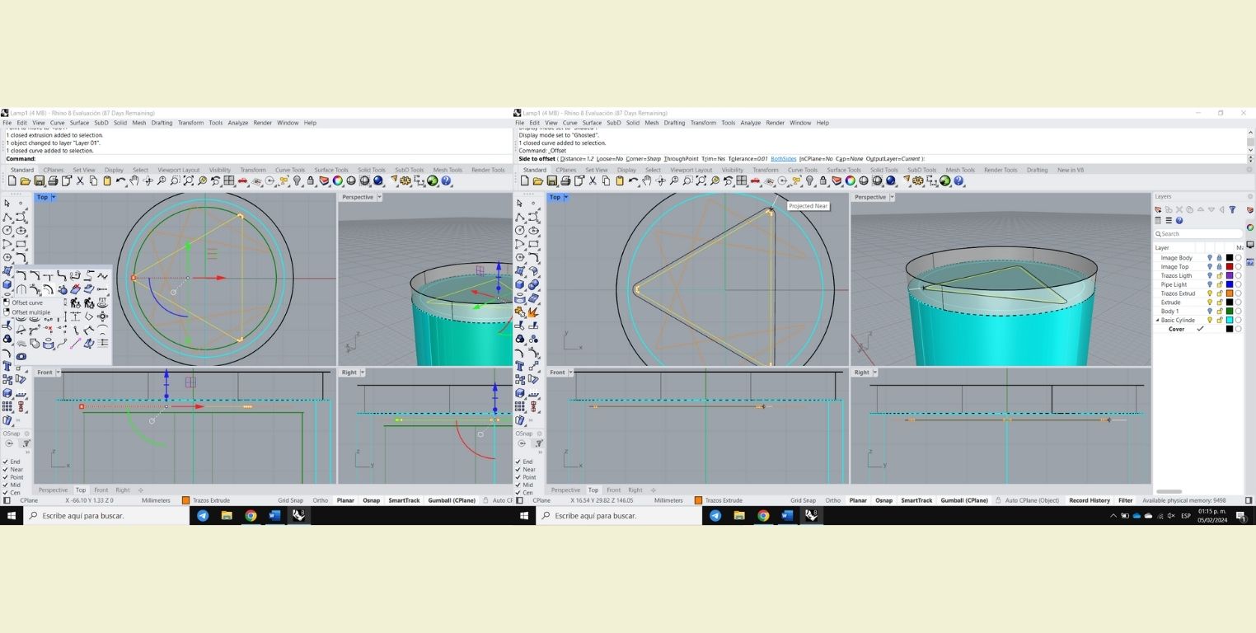This screenshot has height=633, width=1256.
Task: Toggle Gumball status button in right window
Action: [x=964, y=500]
